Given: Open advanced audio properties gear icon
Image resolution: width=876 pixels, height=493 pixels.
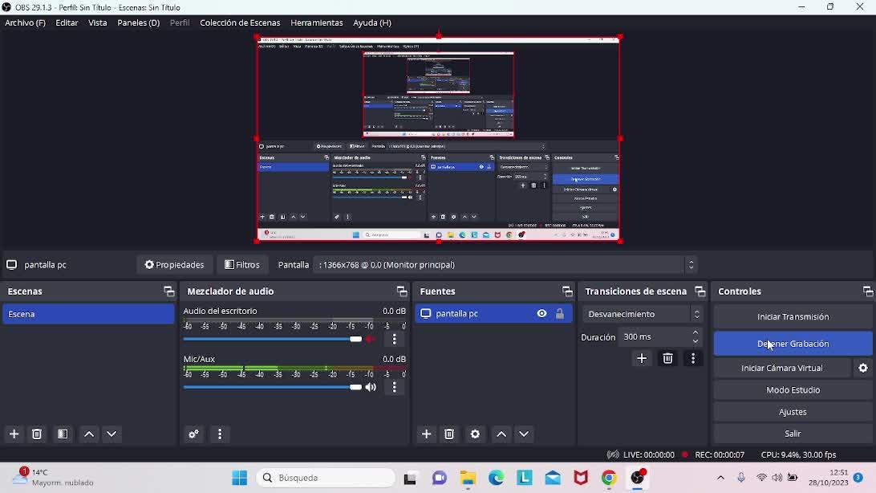Looking at the screenshot, I should pyautogui.click(x=193, y=434).
